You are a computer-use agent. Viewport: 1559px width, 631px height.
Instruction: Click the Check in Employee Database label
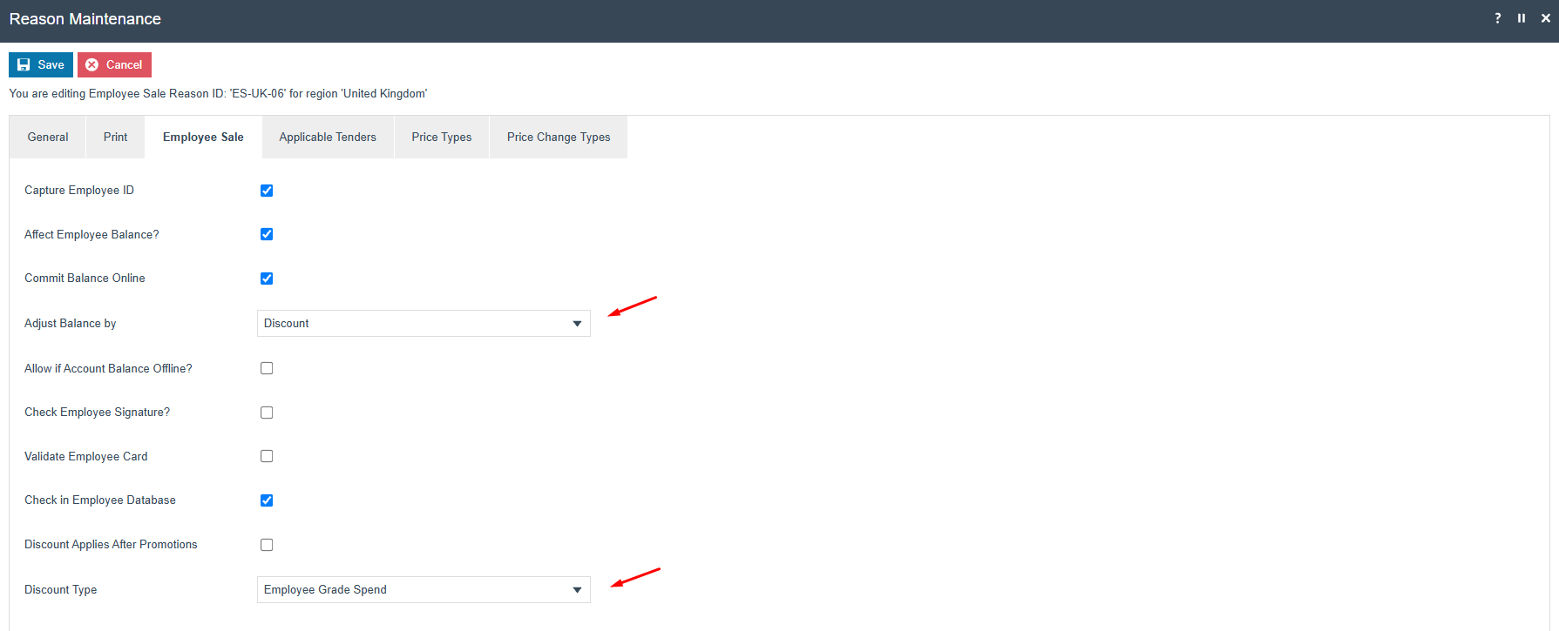(x=100, y=500)
